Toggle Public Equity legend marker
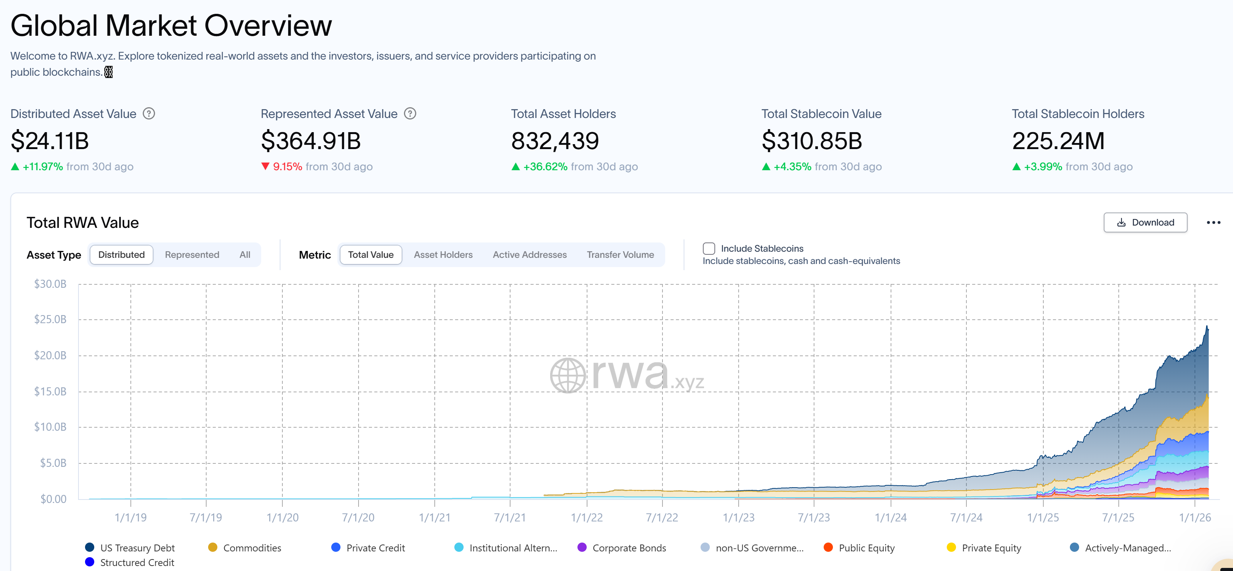The image size is (1233, 571). 828,547
